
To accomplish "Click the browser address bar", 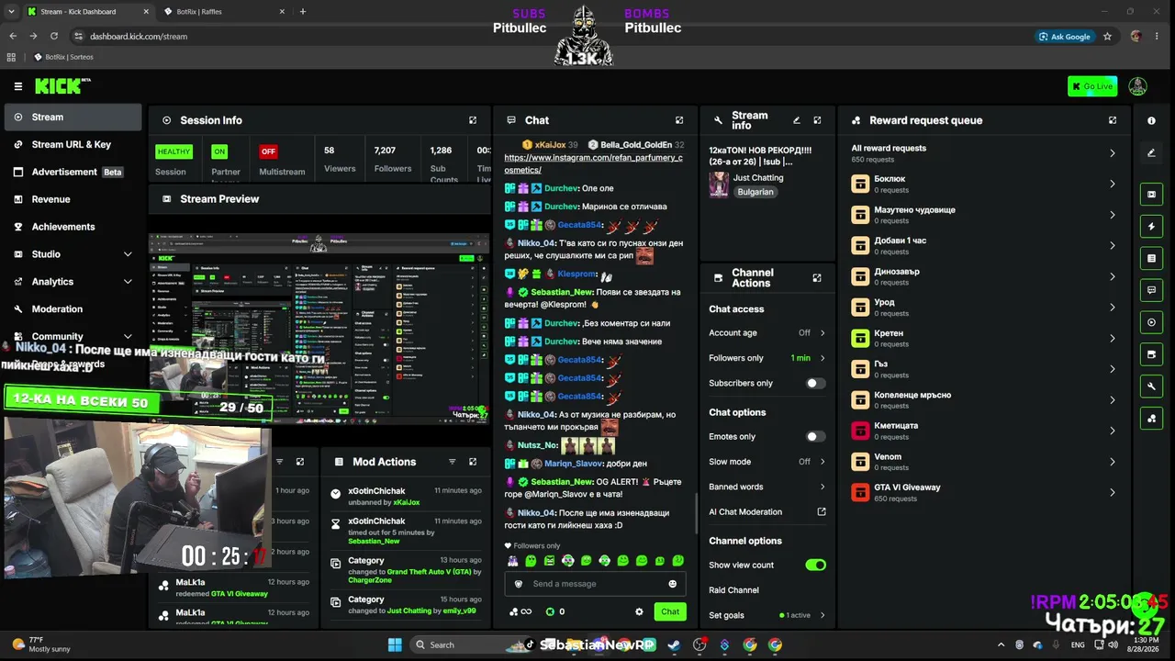I will pyautogui.click(x=551, y=37).
